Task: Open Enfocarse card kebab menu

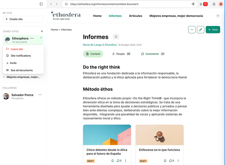Action: point(178,161)
